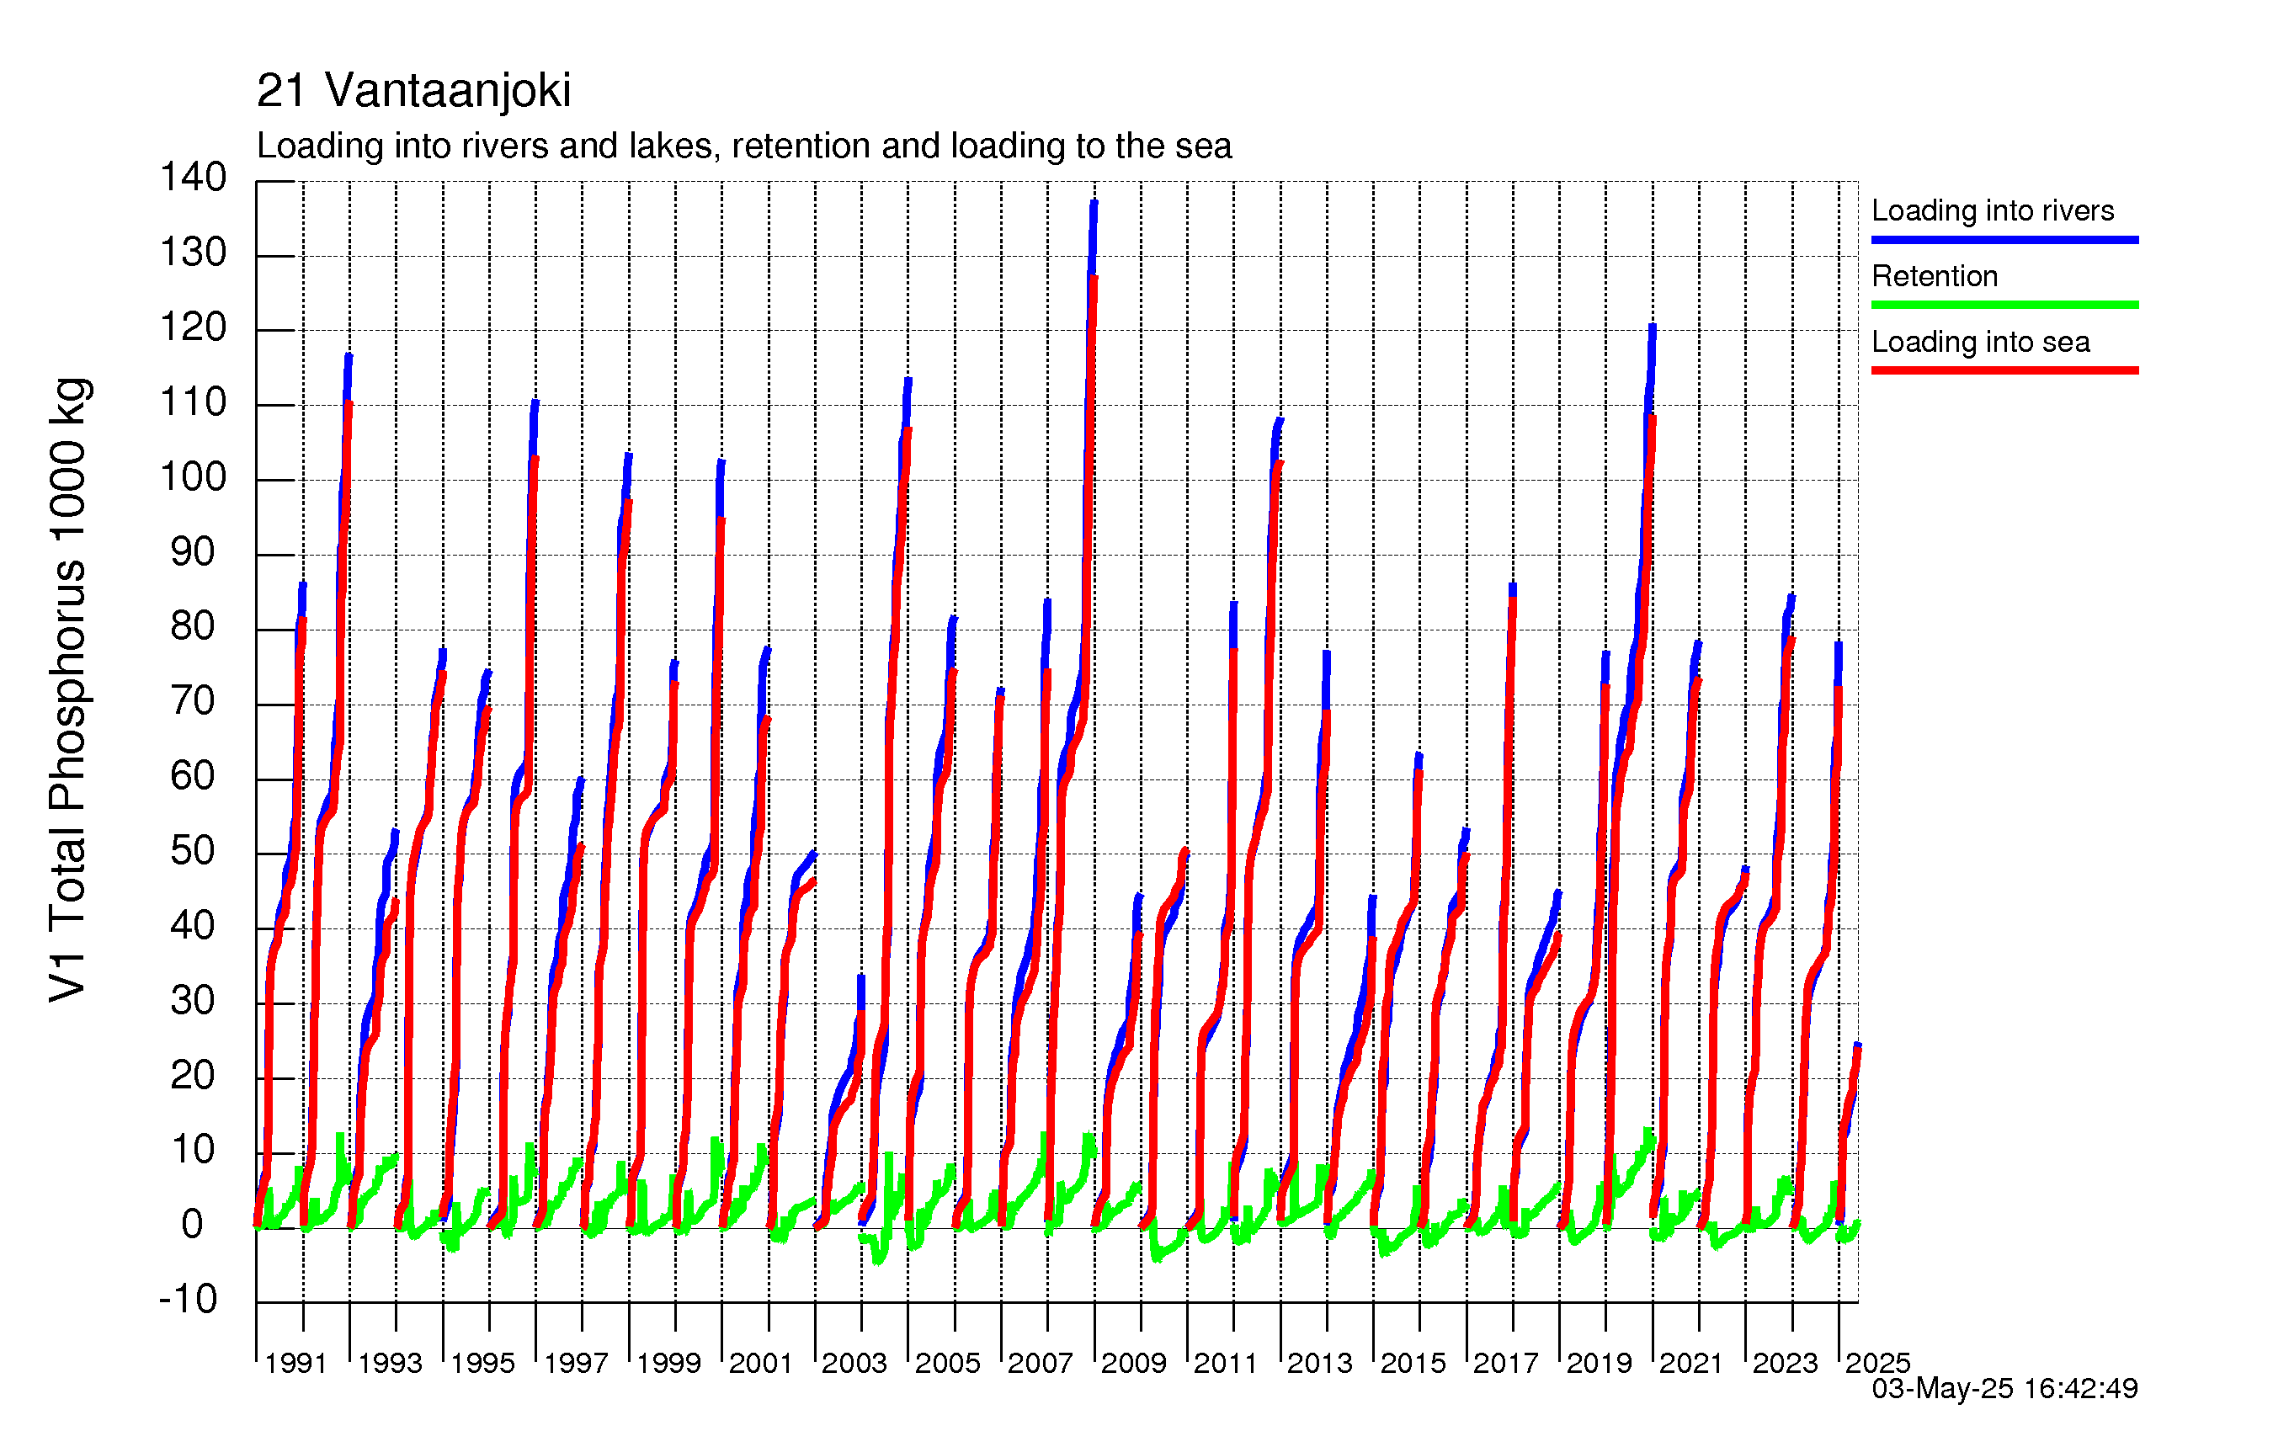Click the y-axis value 130
This screenshot has width=2273, height=1431.
point(193,252)
